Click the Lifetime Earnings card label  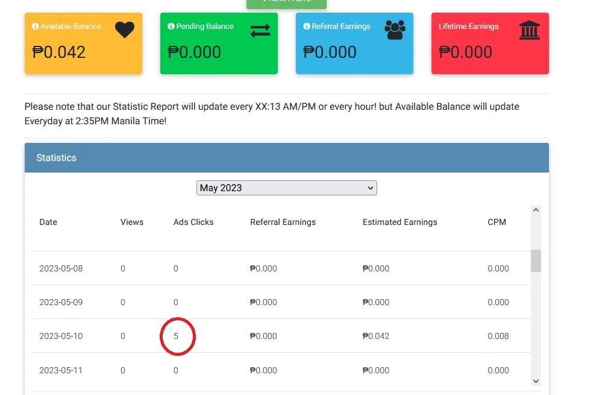[468, 26]
